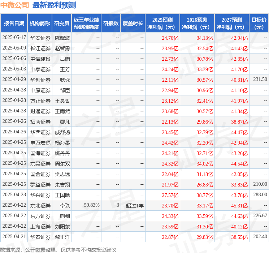Click analyst name 樊志远
Image resolution: width=269 pixels, height=253 pixels.
[62, 174]
